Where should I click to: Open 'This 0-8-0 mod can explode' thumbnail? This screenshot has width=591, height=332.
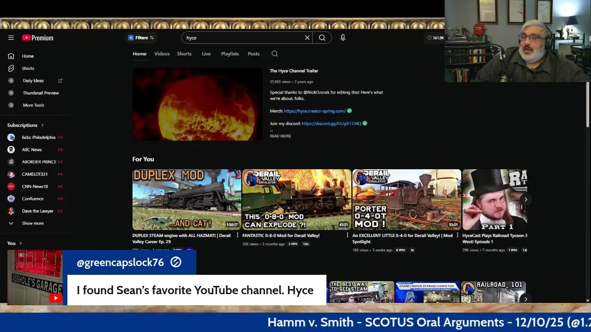296,200
